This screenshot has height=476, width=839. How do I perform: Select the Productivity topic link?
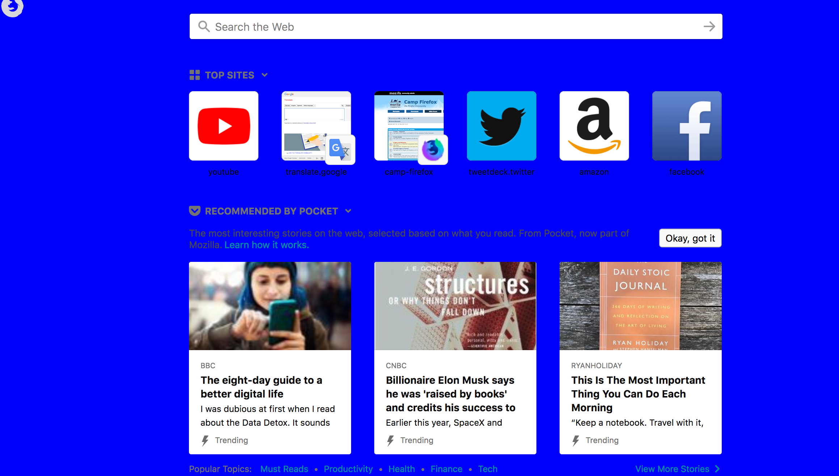tap(348, 469)
